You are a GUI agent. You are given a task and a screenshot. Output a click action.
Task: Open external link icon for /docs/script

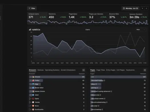100,95
